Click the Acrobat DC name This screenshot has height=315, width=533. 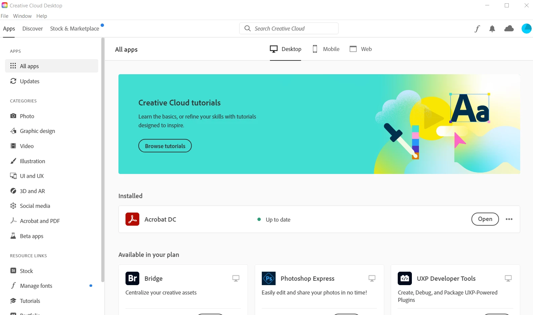pyautogui.click(x=160, y=219)
